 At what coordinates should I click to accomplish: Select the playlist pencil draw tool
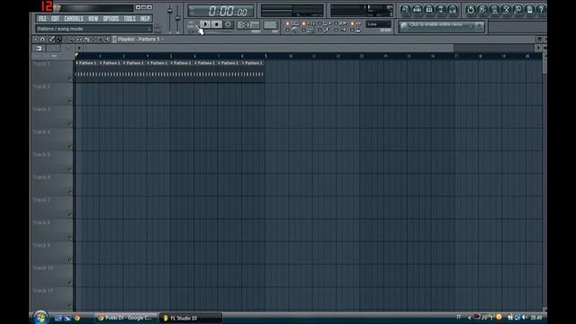point(52,39)
